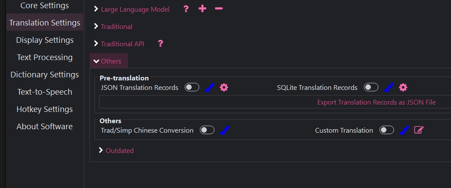Click the blue brush icon for Trad/Simp Chinese Conversion
Screen dimensions: 451x188
coord(225,131)
